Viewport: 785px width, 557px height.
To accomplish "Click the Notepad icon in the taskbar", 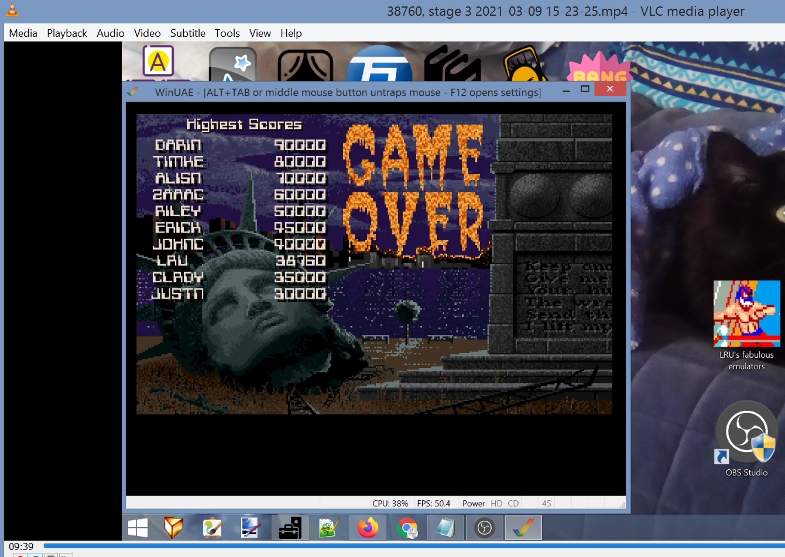I will (445, 528).
